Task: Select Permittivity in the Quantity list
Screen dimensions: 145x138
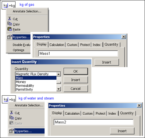Action: 36,89
